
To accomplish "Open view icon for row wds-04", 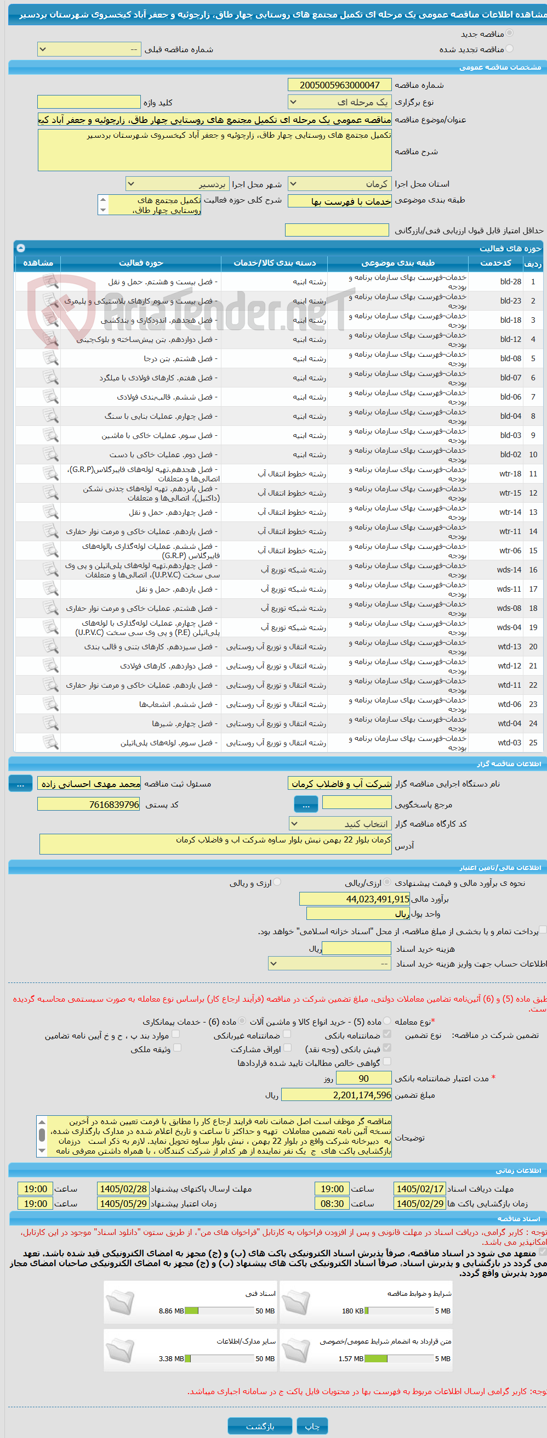I will tap(51, 627).
